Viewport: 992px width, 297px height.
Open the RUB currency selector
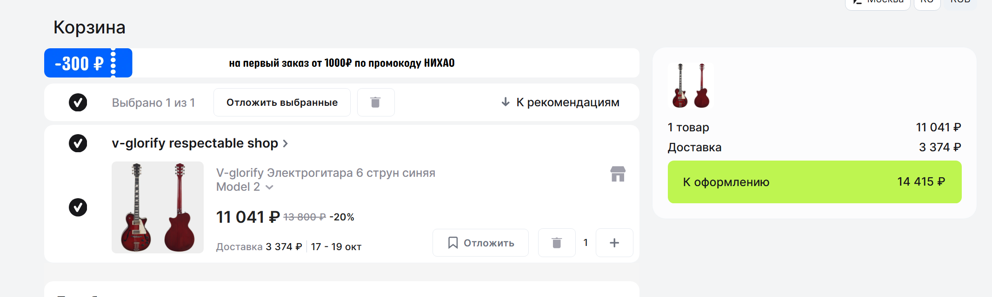point(960,2)
